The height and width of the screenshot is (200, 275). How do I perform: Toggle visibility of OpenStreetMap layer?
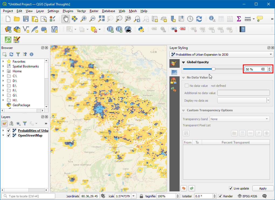(9, 135)
